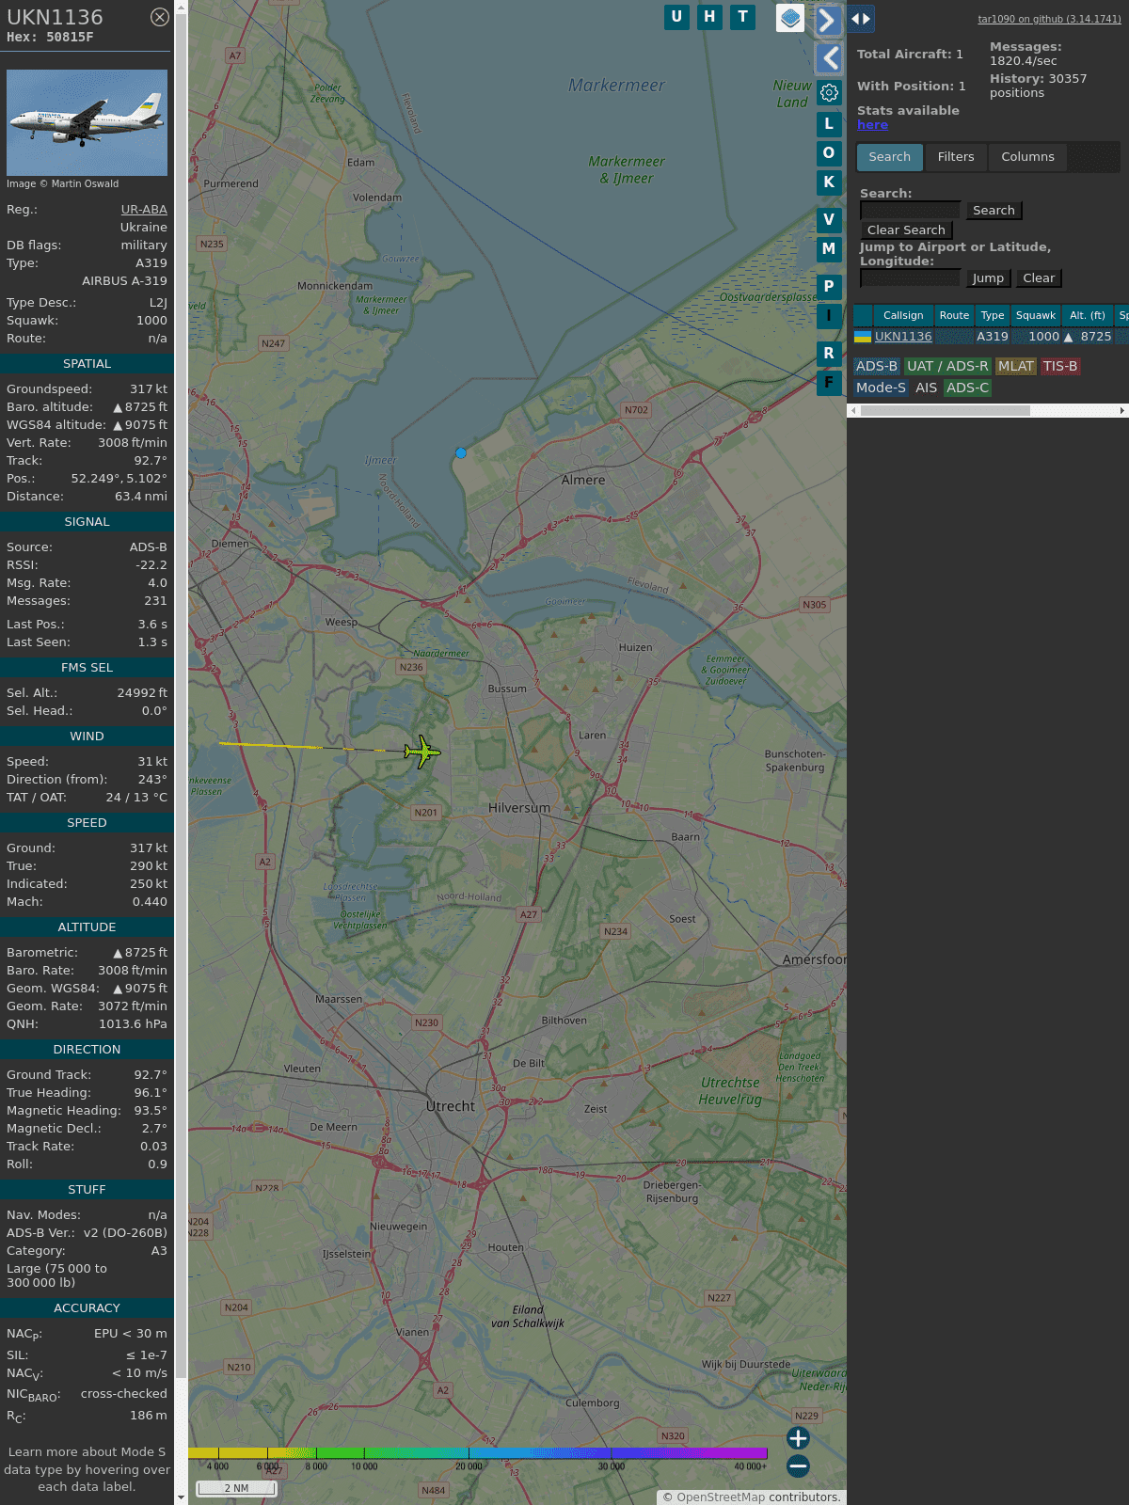Toggle the V map button
This screenshot has height=1505, width=1129.
click(829, 219)
